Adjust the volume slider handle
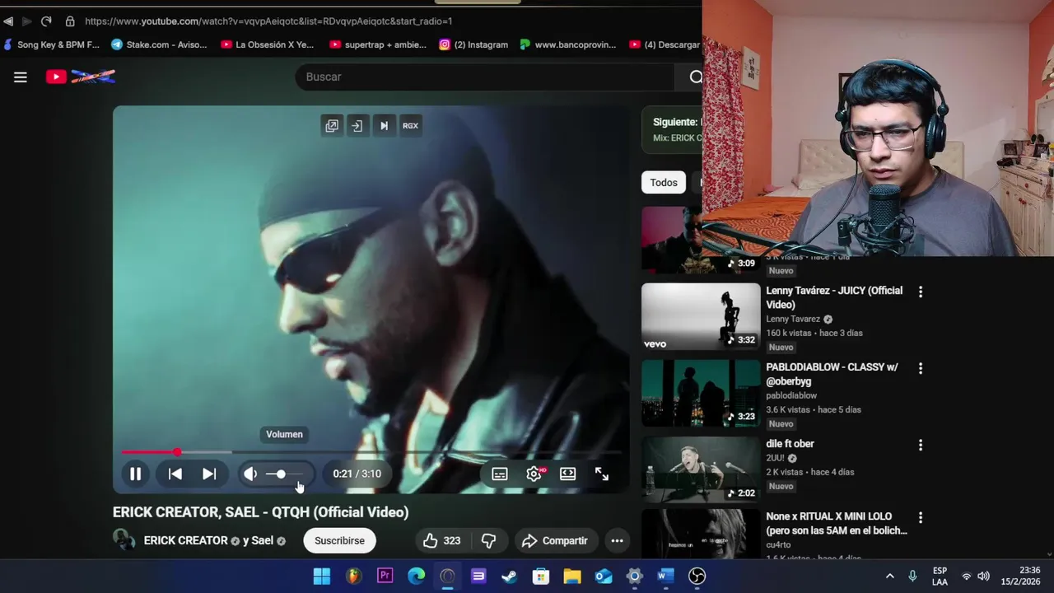Viewport: 1054px width, 593px height. tap(281, 474)
